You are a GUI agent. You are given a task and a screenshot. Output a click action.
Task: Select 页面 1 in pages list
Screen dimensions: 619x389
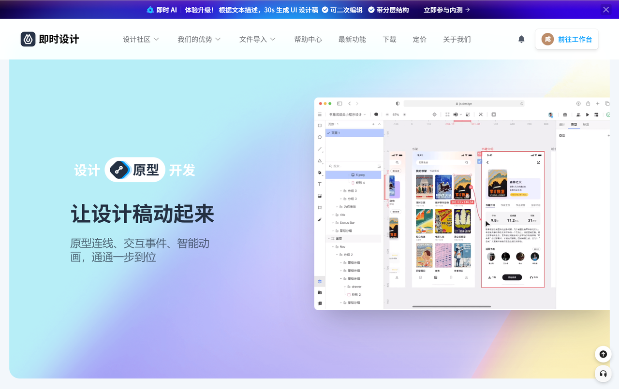(x=354, y=133)
